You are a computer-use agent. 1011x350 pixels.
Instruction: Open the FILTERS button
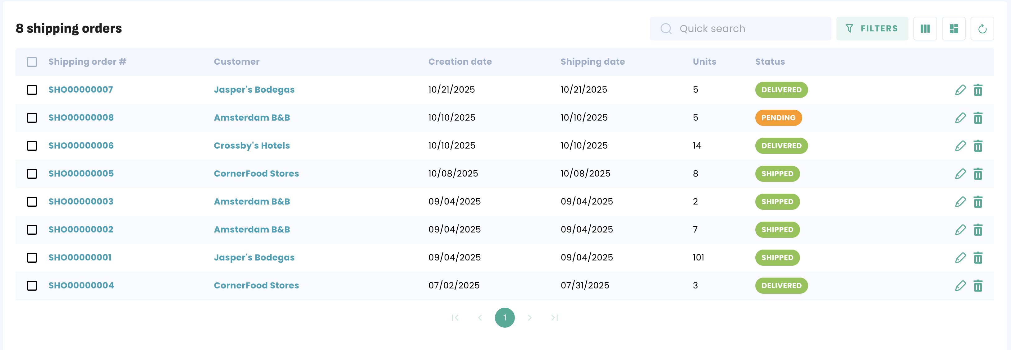pos(872,29)
